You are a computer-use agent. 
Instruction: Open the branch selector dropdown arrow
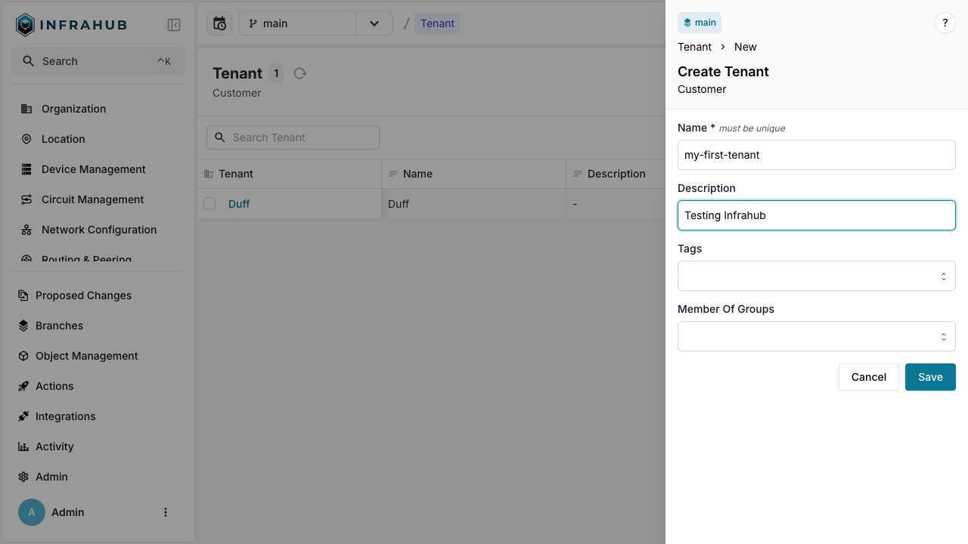pyautogui.click(x=374, y=23)
